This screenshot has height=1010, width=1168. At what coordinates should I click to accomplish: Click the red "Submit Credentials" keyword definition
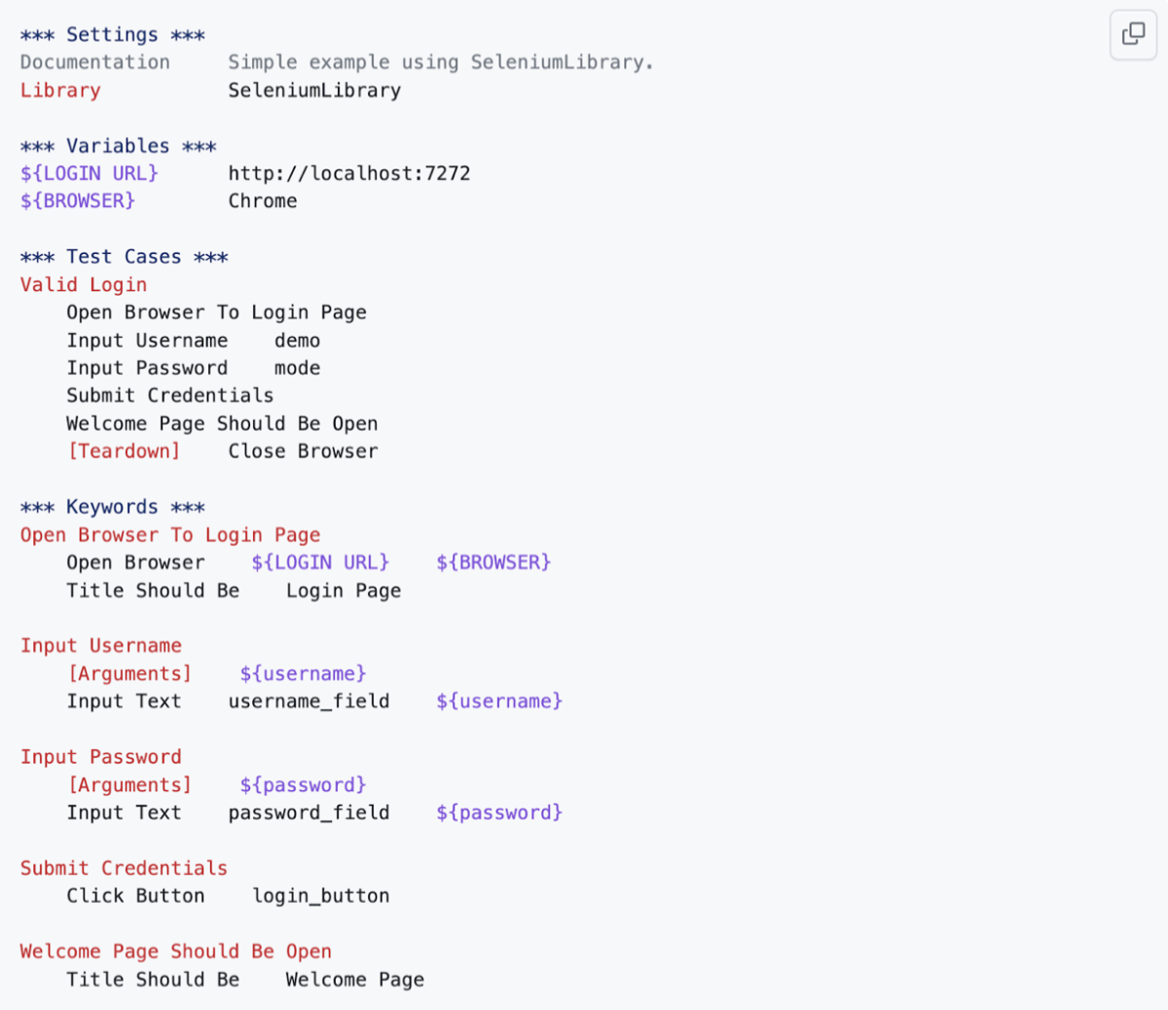124,868
